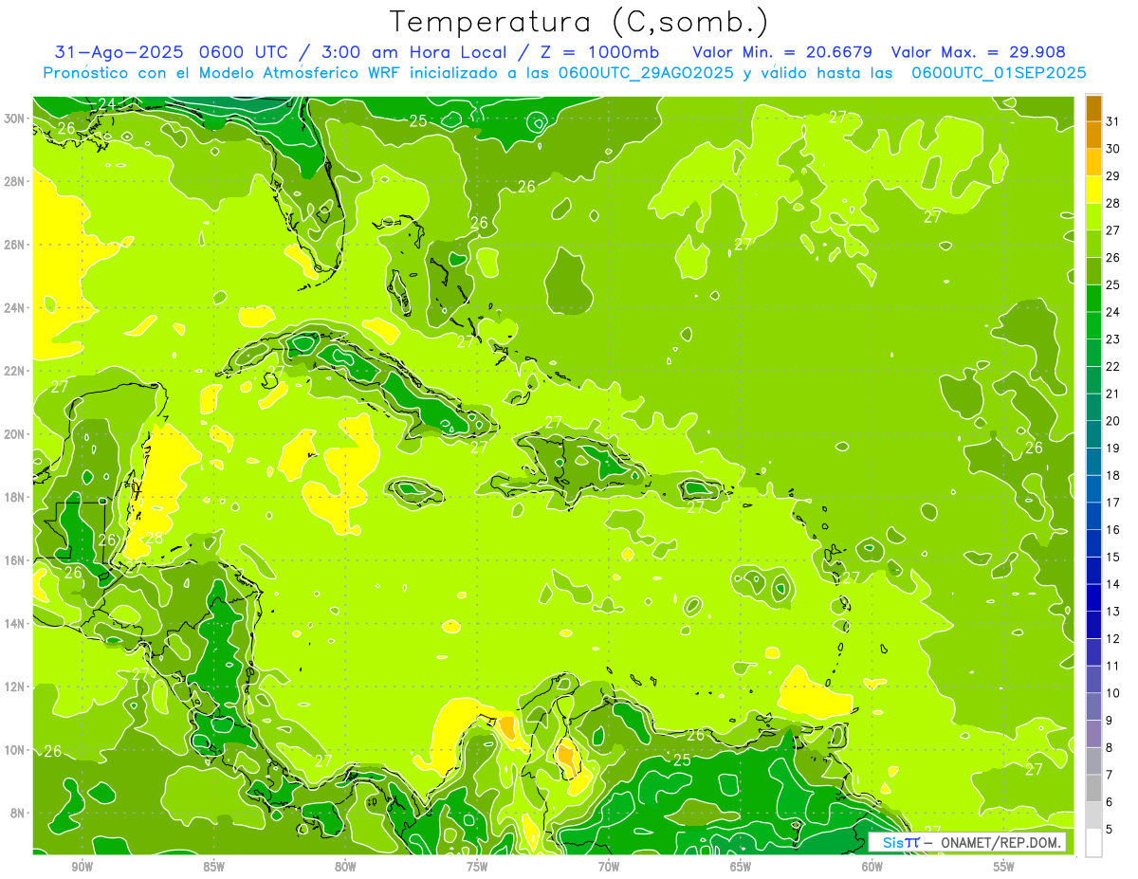Click the dark blue legend swatch between 13 and 14

[1093, 597]
